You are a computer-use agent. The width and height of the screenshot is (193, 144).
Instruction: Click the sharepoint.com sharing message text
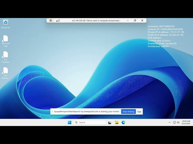click(87, 111)
